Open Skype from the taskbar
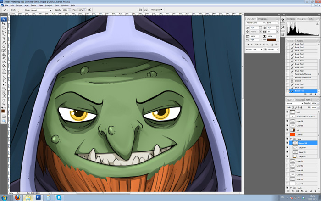321x201 pixels. click(59, 197)
